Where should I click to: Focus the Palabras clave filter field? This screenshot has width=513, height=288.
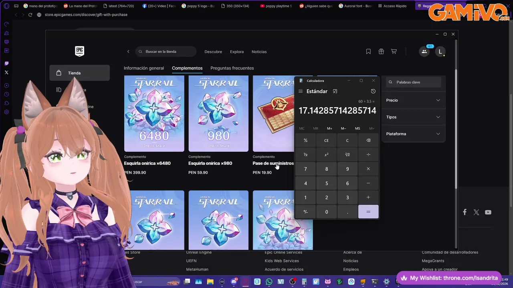click(x=414, y=82)
